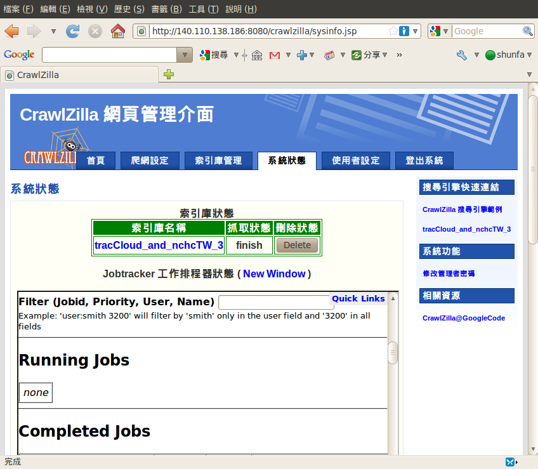Expand the 分享 dropdown arrow
This screenshot has height=469, width=538.
(385, 55)
